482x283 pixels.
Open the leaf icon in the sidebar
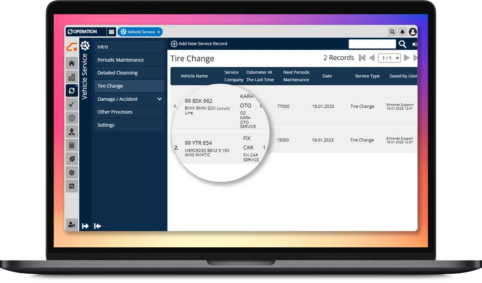[72, 159]
